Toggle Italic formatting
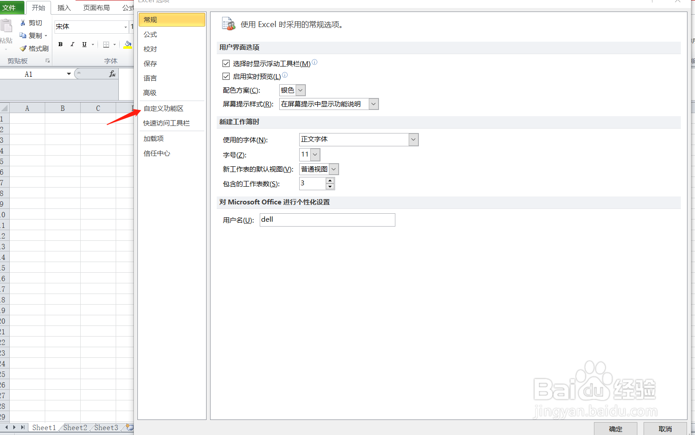This screenshot has width=695, height=435. [72, 44]
